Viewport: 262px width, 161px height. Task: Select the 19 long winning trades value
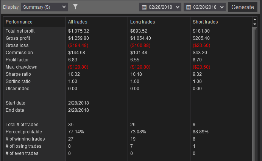133,139
